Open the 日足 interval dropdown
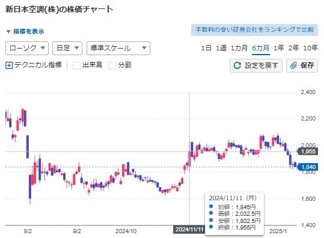The image size is (324, 238). [67, 48]
